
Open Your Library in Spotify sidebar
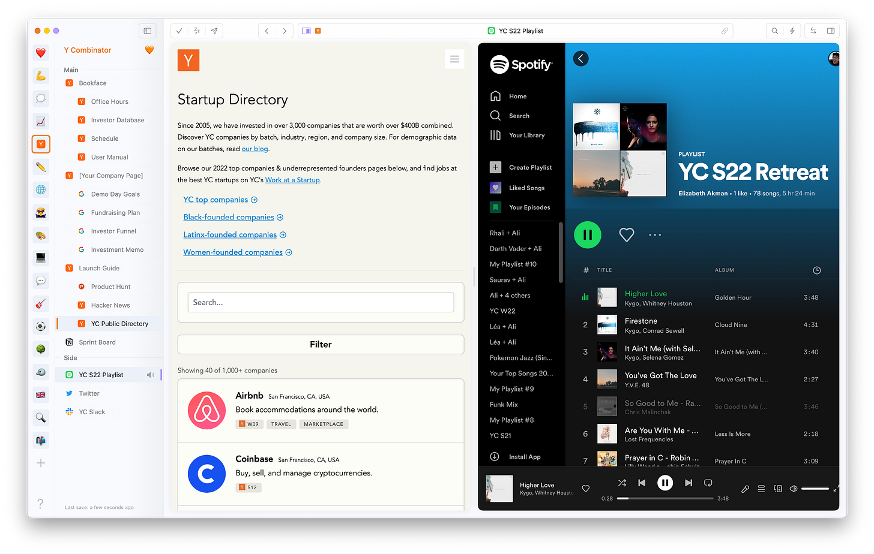point(517,135)
